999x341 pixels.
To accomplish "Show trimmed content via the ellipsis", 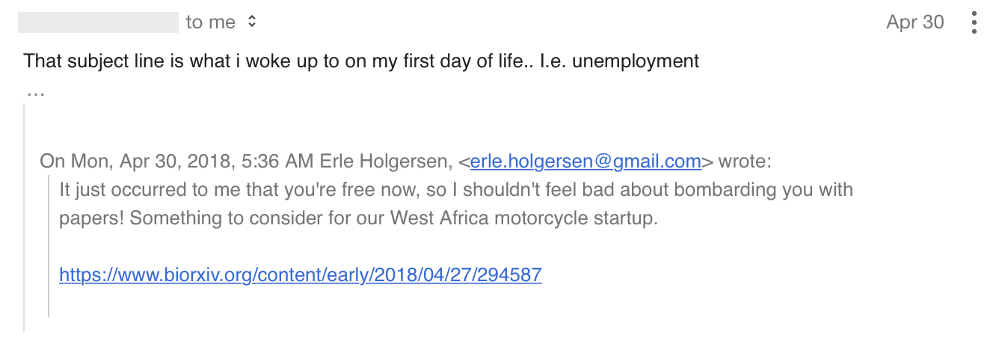I will [35, 93].
